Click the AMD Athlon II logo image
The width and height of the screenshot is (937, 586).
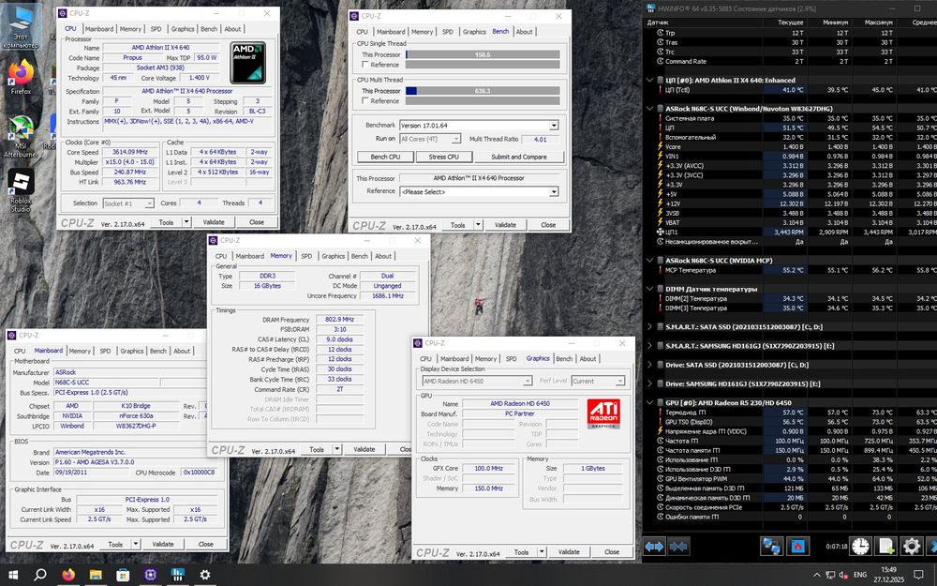pos(248,62)
